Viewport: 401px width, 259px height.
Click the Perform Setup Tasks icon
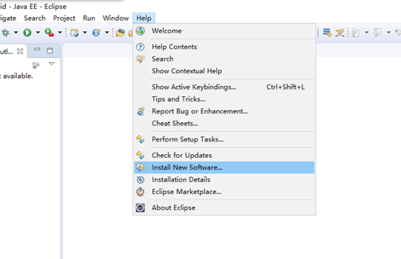point(140,139)
